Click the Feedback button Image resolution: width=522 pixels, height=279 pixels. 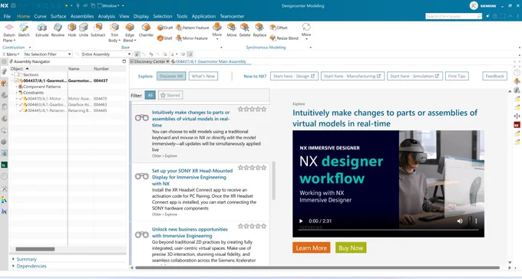(494, 76)
